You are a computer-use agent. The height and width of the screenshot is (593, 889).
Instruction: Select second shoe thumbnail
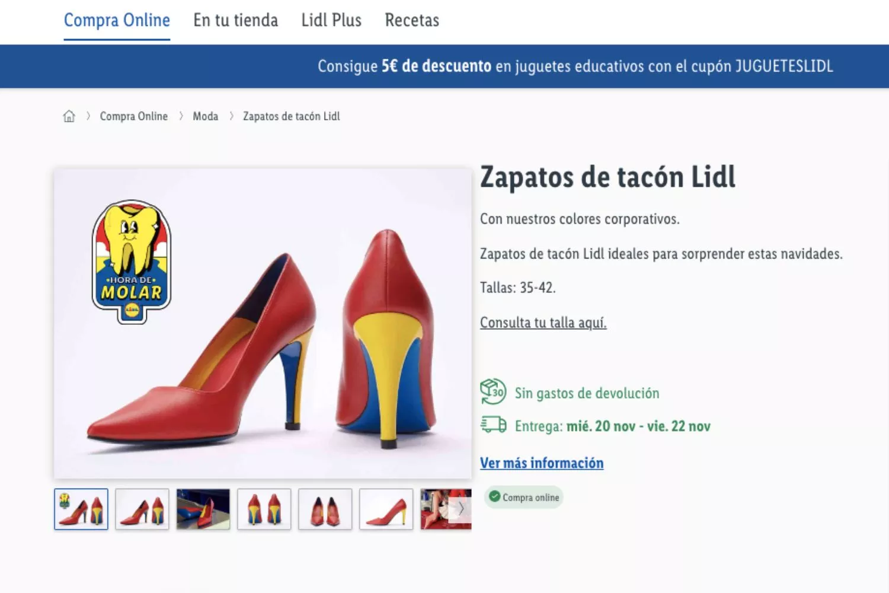coord(142,509)
